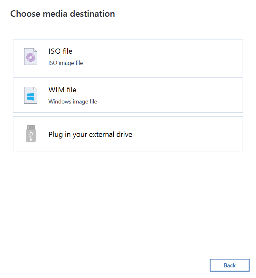Screen dimensions: 256x278
Task: Click the 'Windows image file' description
Action: (73, 102)
